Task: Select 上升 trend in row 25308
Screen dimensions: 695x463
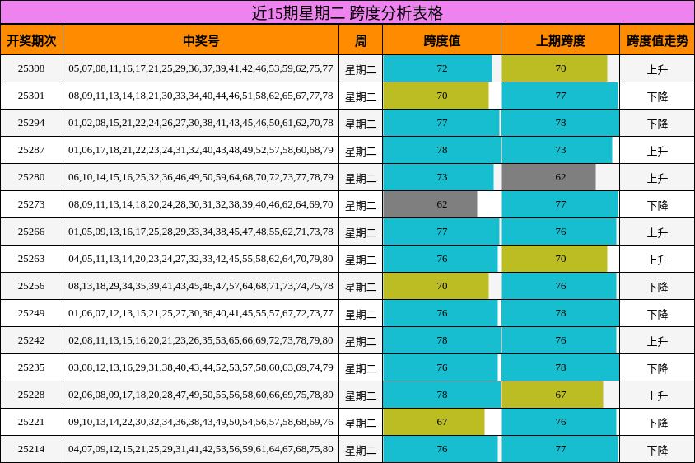Action: (x=657, y=69)
